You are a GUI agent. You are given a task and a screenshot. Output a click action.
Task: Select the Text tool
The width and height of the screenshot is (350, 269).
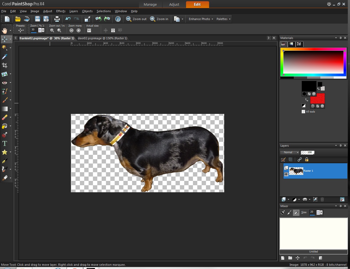pyautogui.click(x=5, y=143)
